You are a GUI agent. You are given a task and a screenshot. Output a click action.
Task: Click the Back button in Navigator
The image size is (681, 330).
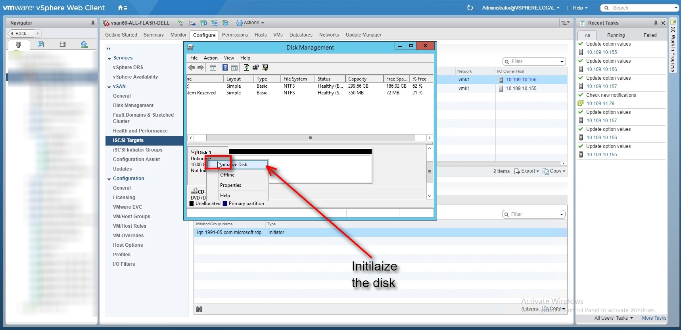pos(21,34)
